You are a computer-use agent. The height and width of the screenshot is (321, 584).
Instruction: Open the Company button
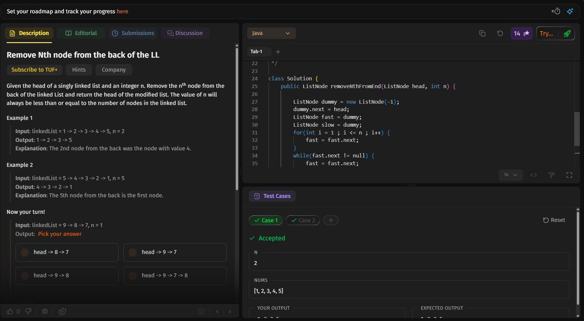point(114,70)
